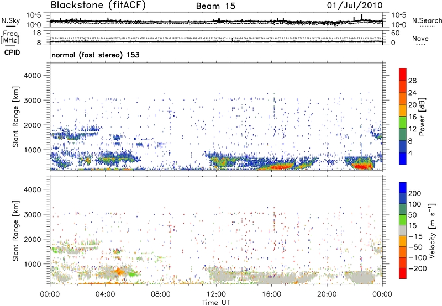Click the "CPID" label
The image size is (442, 306).
click(12, 52)
